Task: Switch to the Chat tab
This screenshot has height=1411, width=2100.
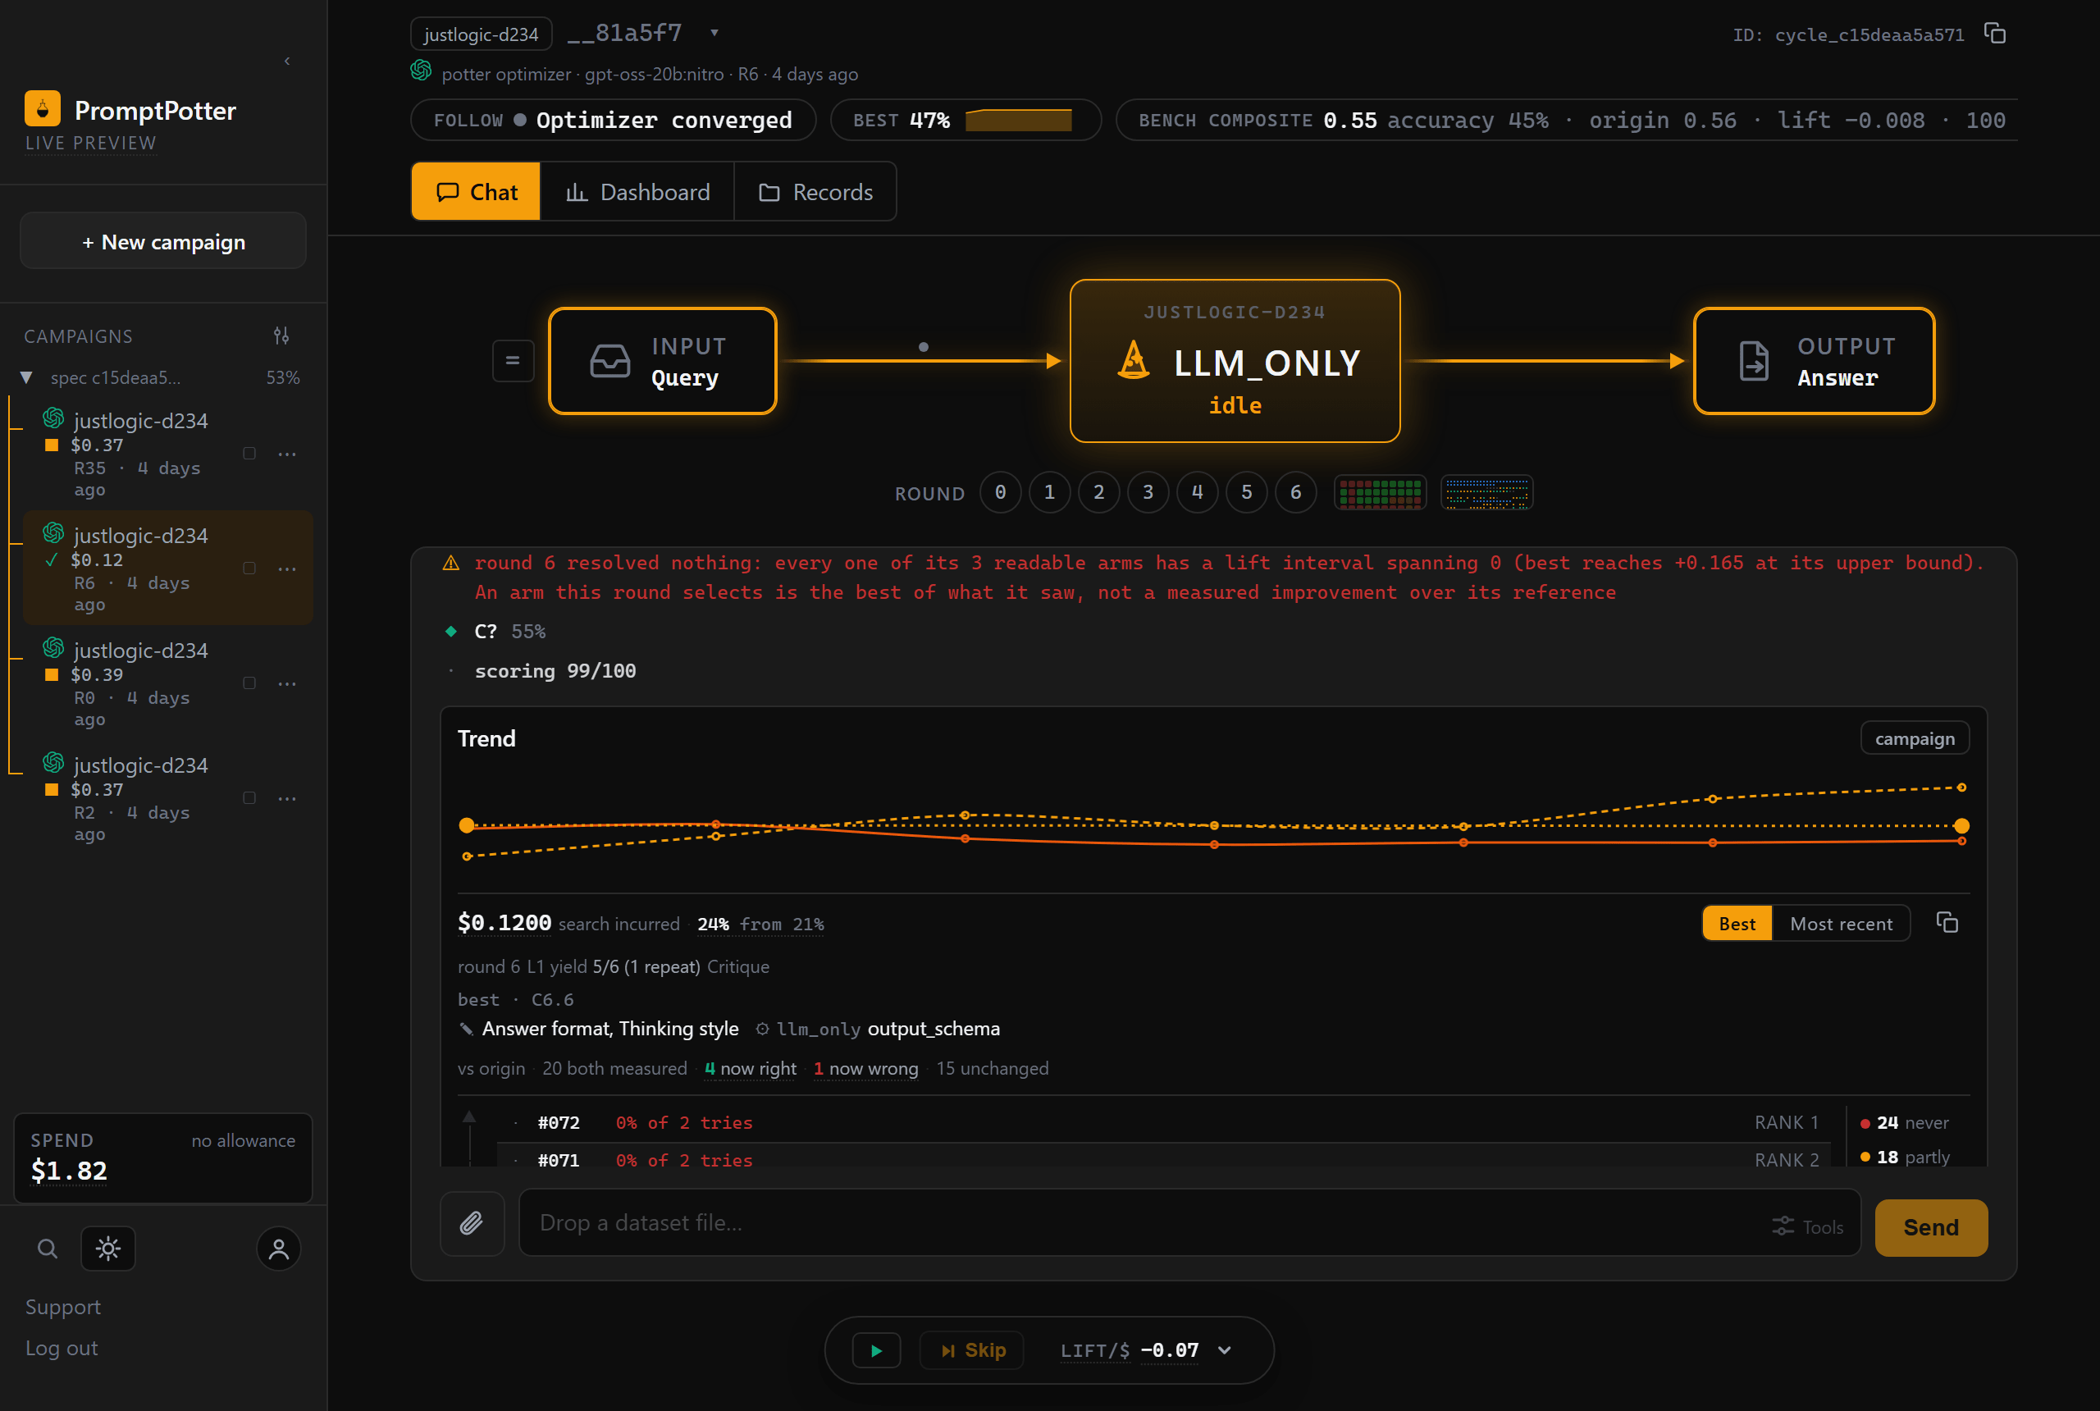Action: (476, 192)
